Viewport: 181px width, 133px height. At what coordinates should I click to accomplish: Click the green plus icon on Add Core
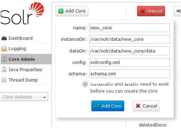pyautogui.click(x=61, y=11)
